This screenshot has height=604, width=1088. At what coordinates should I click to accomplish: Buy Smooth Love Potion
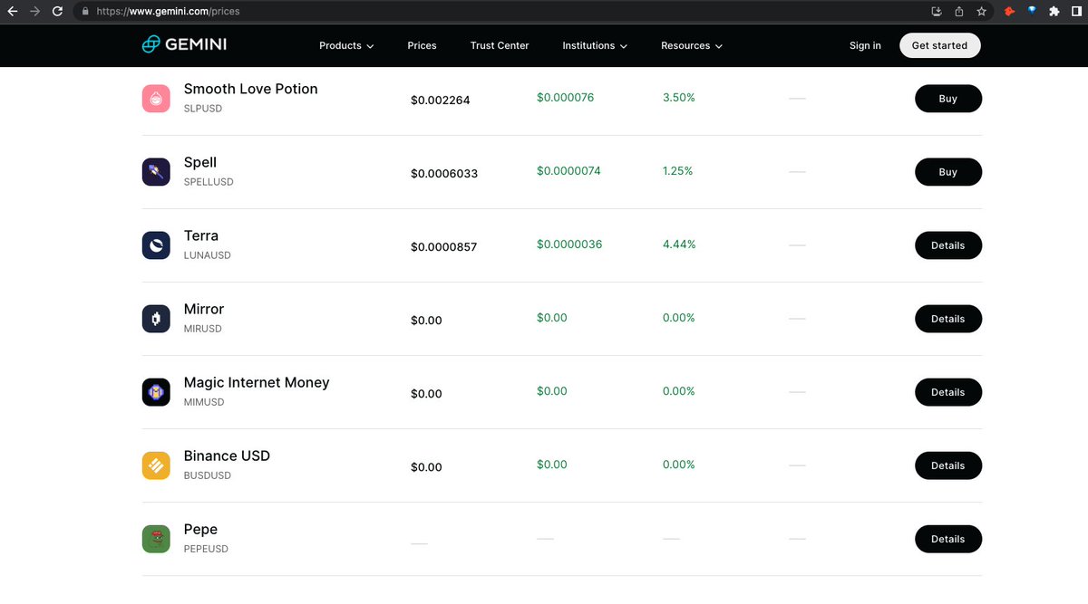948,99
